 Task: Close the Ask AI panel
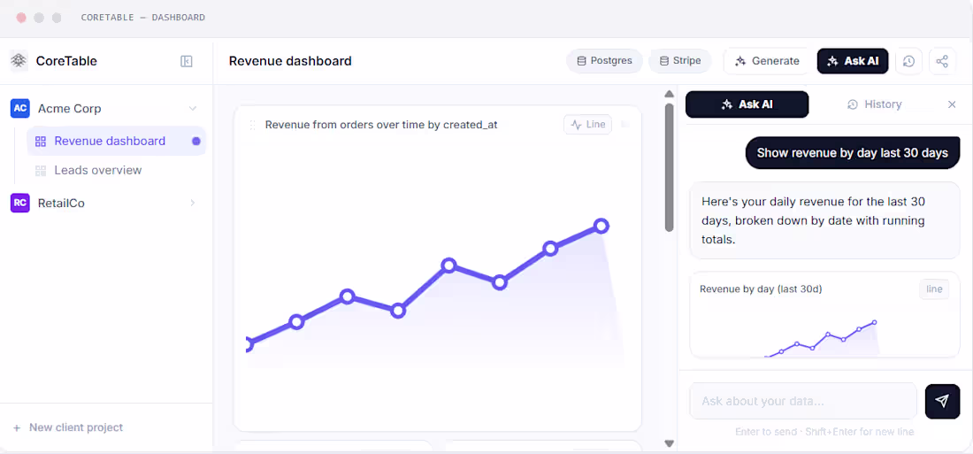tap(952, 104)
